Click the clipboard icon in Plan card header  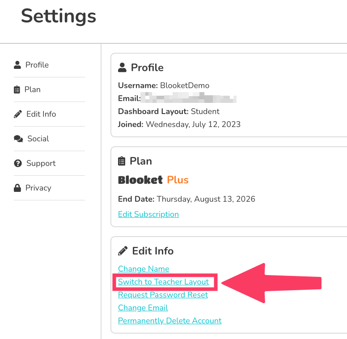click(x=121, y=161)
